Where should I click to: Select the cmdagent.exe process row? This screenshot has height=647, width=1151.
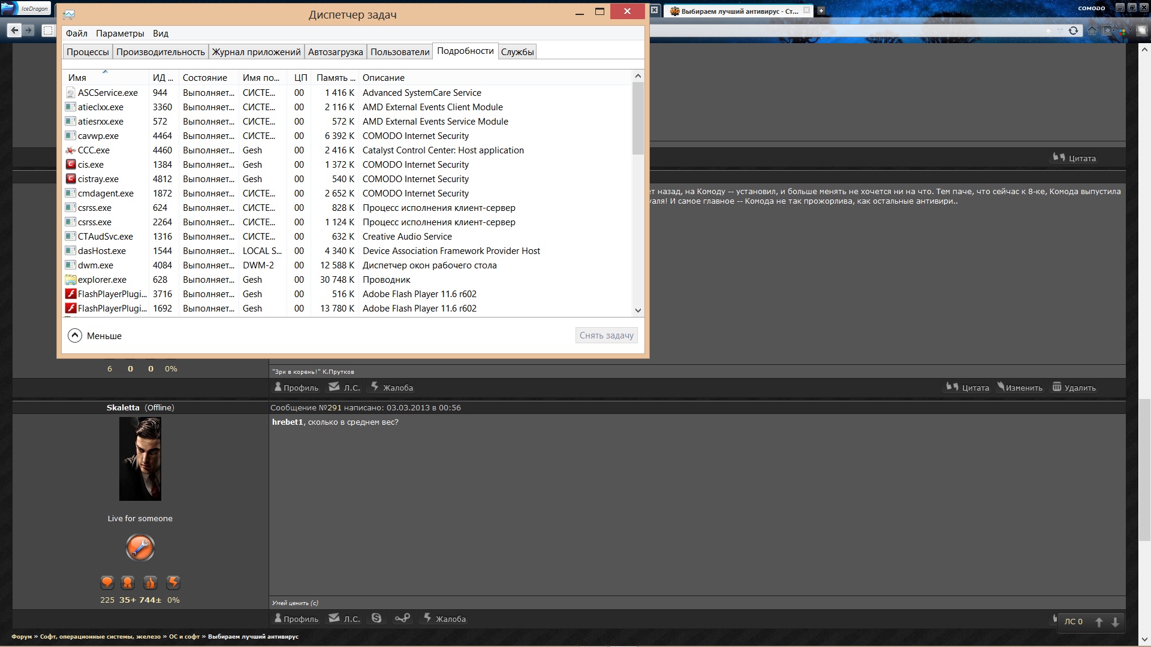coord(348,194)
